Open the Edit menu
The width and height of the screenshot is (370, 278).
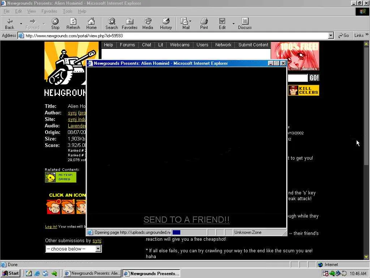(18, 11)
